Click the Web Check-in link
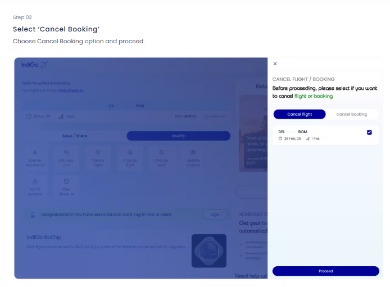Viewport: 390px width, 287px height. (71, 90)
